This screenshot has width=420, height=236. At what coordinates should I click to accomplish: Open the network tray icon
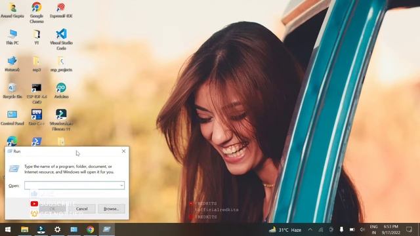coord(321,229)
